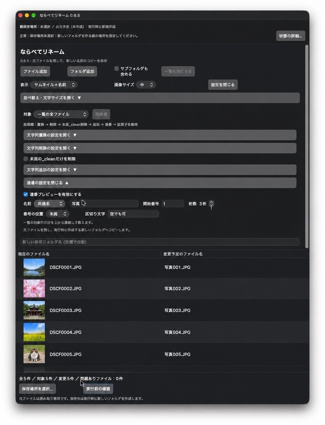Click the yellow minimize window button
Screen dimensions: 325x425
tap(27, 15)
